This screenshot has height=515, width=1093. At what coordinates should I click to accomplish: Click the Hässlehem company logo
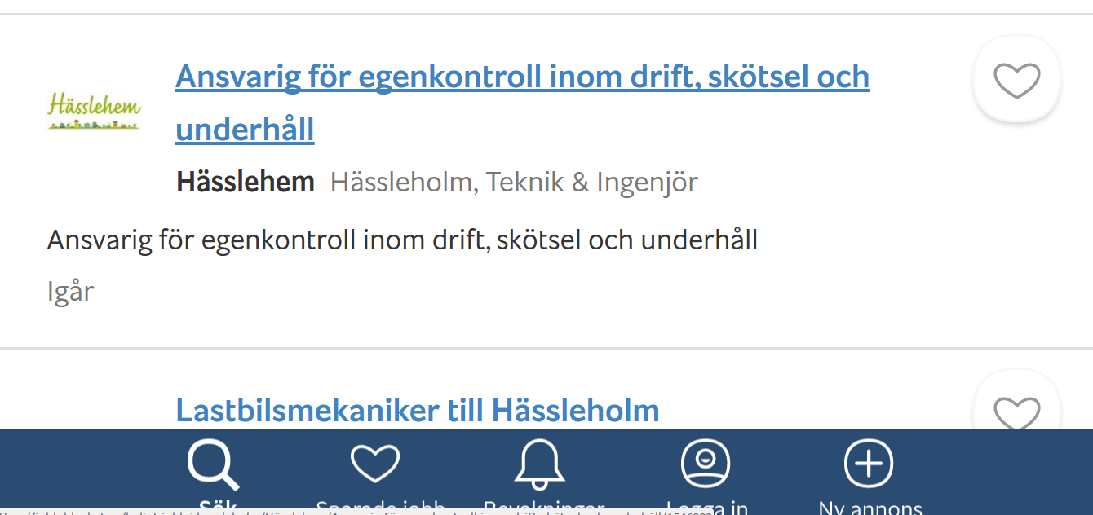click(95, 111)
